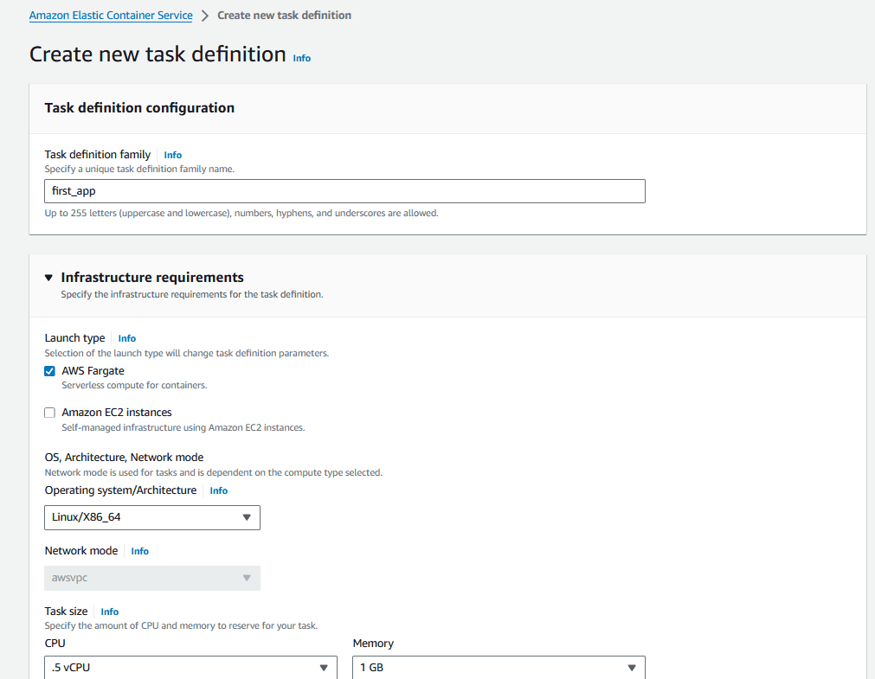The height and width of the screenshot is (679, 875).
Task: Uncheck the AWS Fargate checkbox
Action: click(x=49, y=372)
